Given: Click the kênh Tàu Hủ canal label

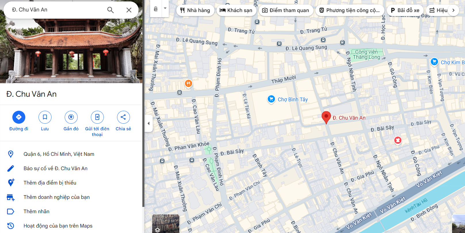Looking at the screenshot, I should point(416,205).
